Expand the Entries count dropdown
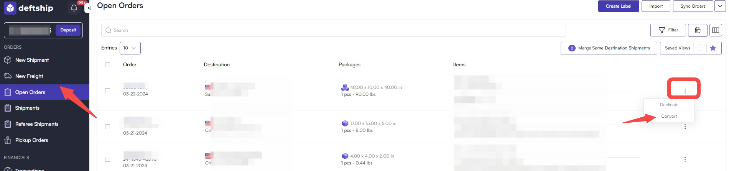Viewport: 729px width, 171px height. pyautogui.click(x=130, y=48)
